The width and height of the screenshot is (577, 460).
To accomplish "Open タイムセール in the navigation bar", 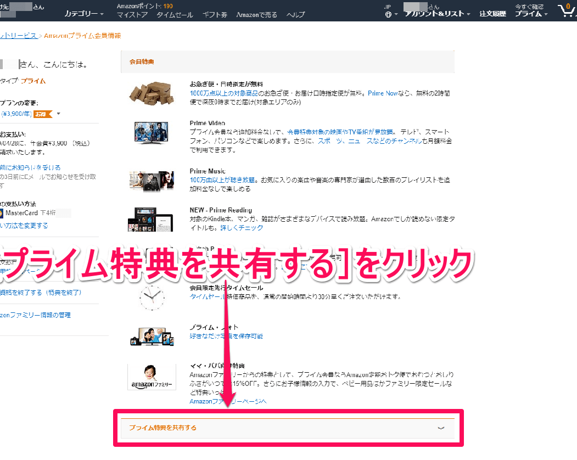I will pyautogui.click(x=175, y=15).
